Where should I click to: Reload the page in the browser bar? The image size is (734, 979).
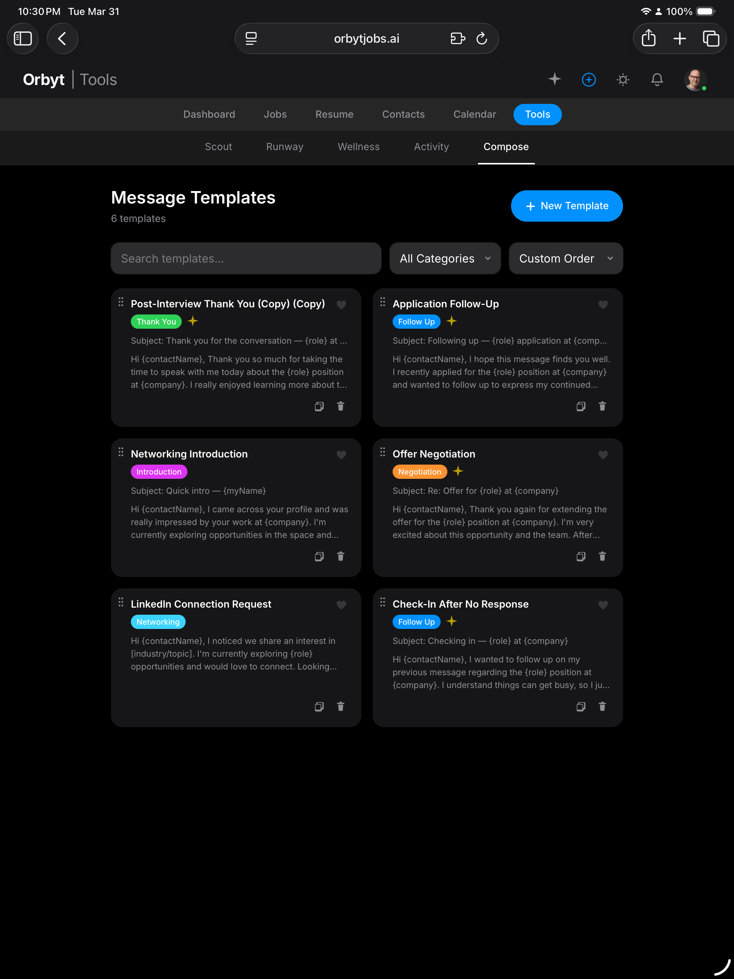482,38
